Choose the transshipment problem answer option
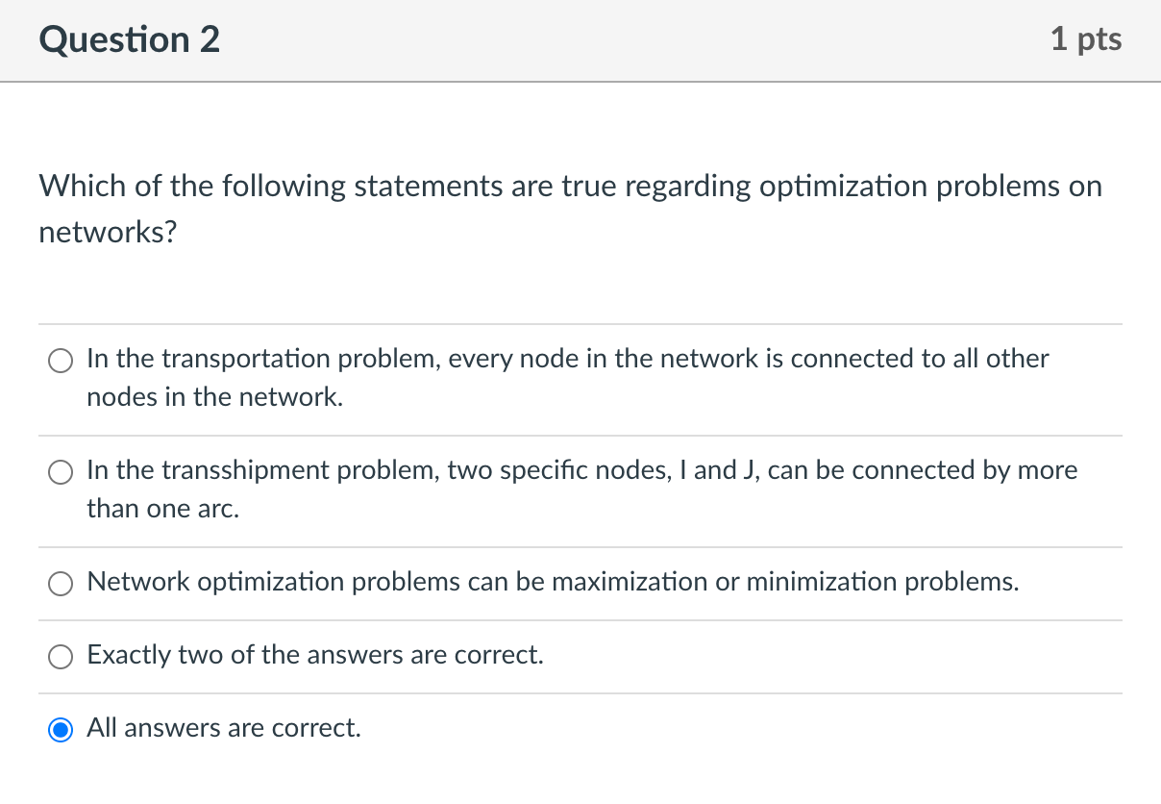 61,472
